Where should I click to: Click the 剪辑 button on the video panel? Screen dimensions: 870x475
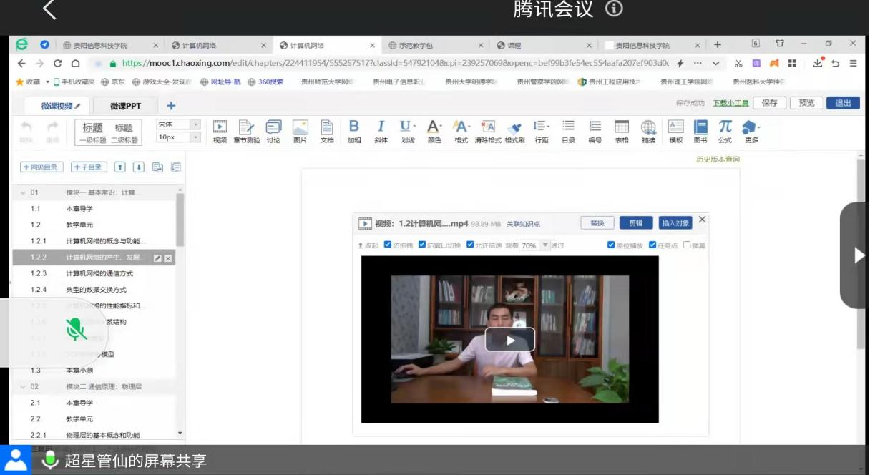click(635, 222)
